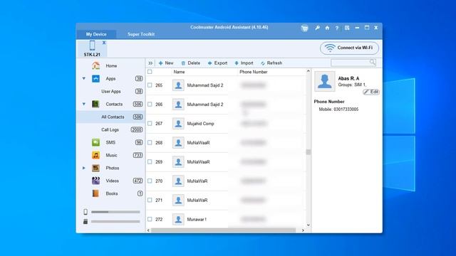The image size is (456, 256).
Task: Check the box for contact 269
Action: [150, 161]
